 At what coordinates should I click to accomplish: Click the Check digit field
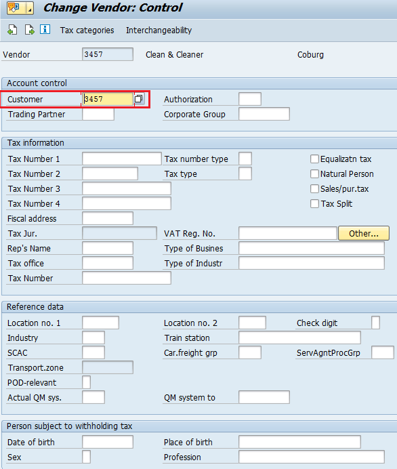coord(375,323)
